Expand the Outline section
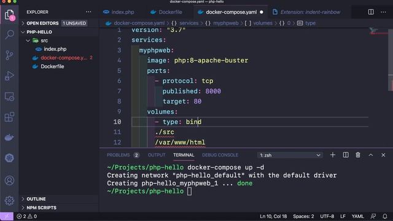Viewport: 393px width, 221px height. [x=36, y=199]
